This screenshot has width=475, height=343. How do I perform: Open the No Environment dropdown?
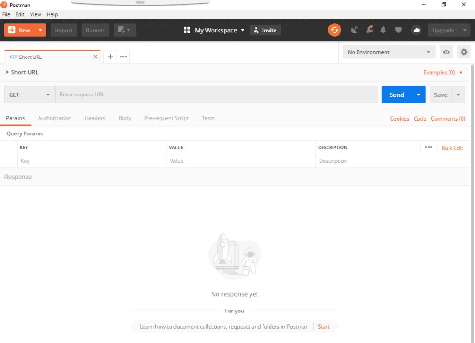[x=389, y=52]
